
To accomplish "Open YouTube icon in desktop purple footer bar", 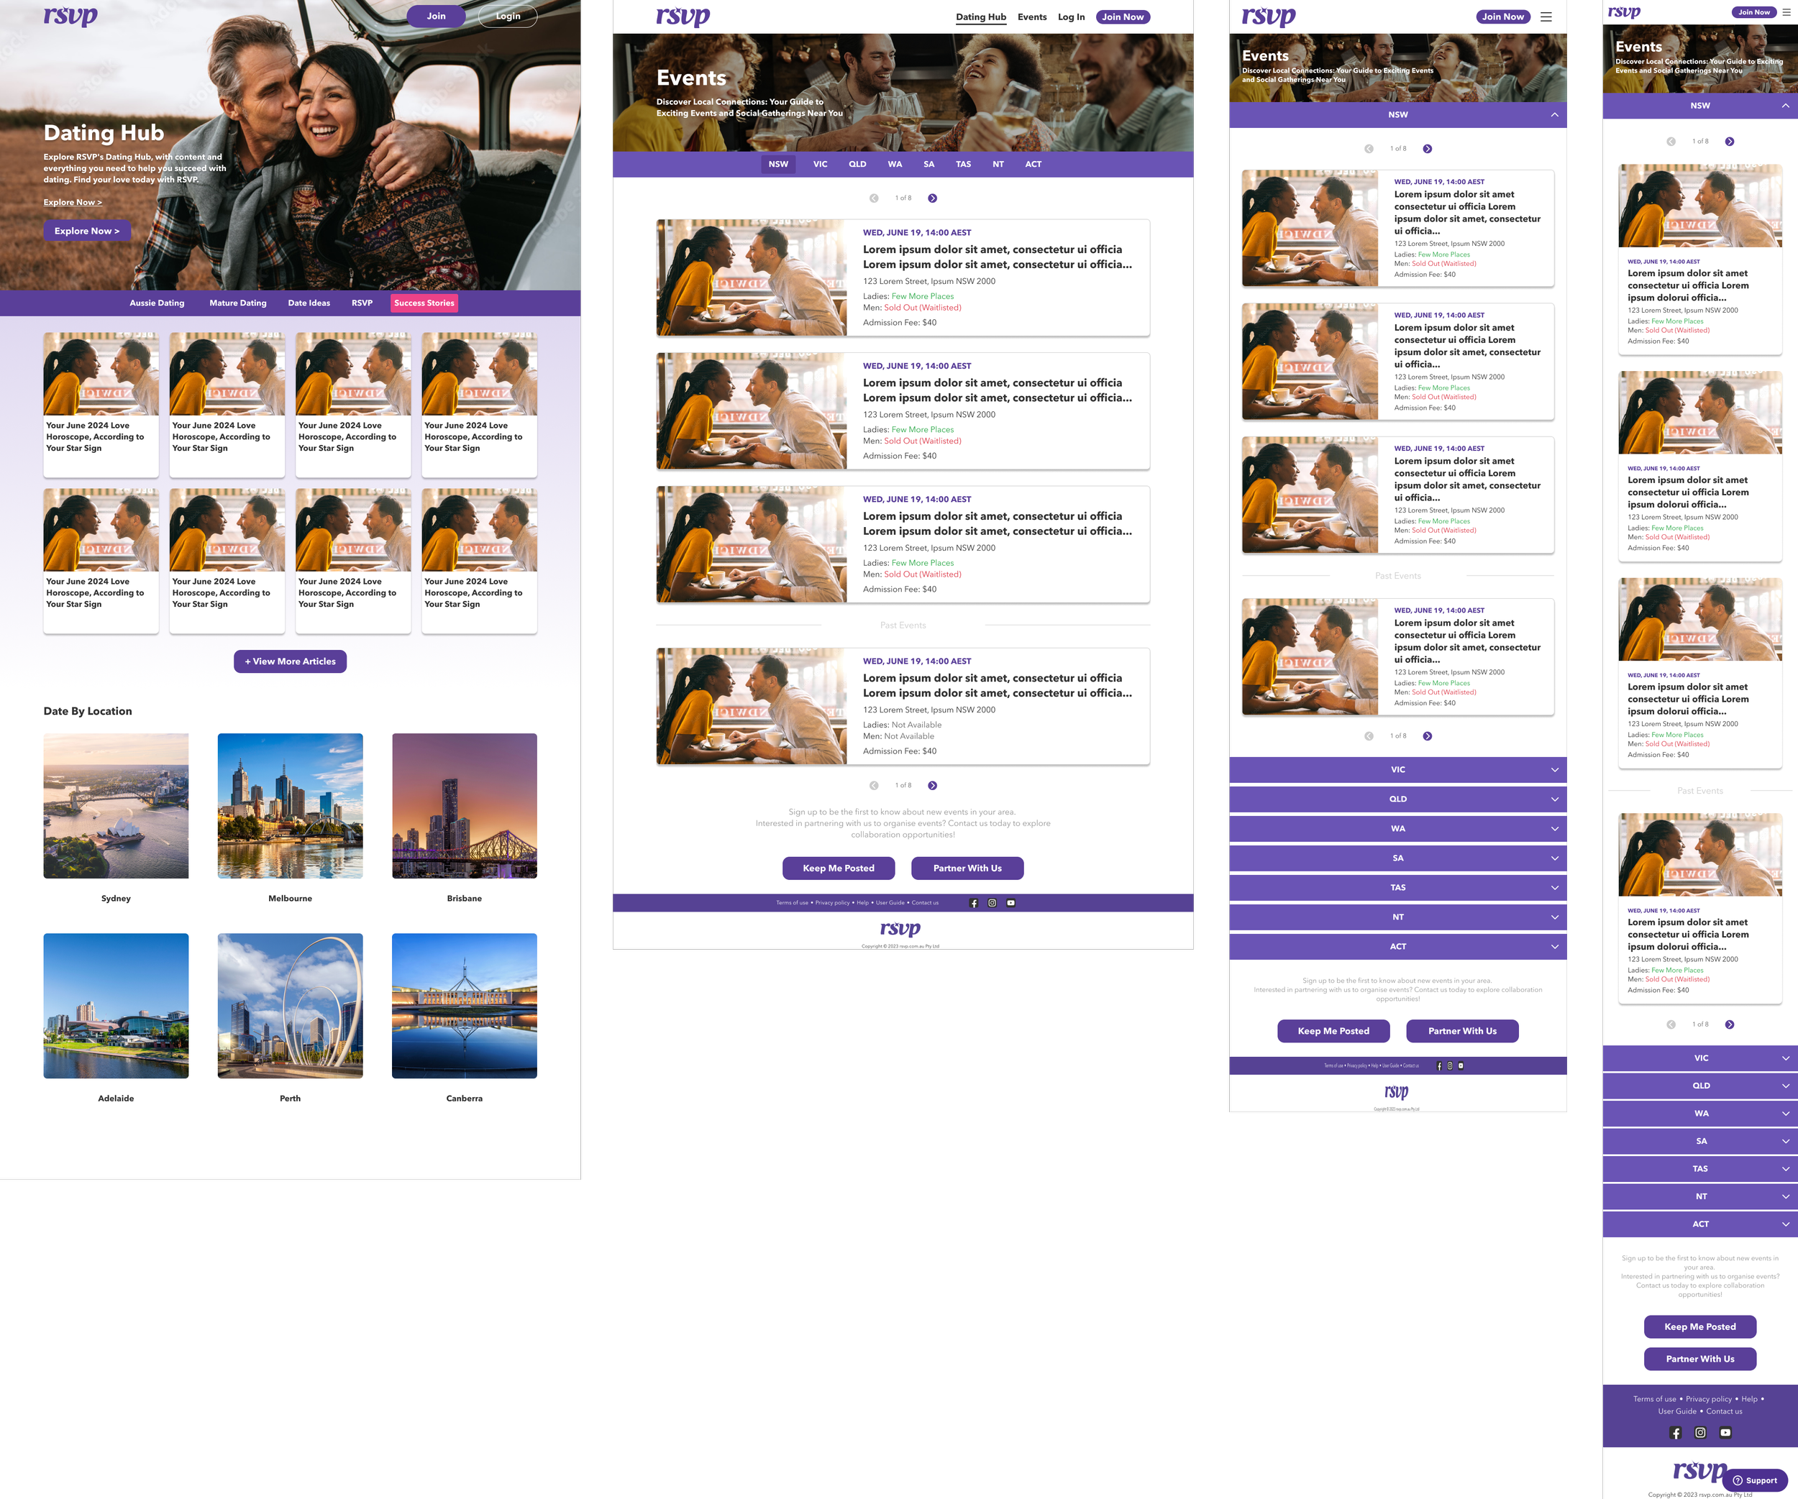I will point(1011,903).
